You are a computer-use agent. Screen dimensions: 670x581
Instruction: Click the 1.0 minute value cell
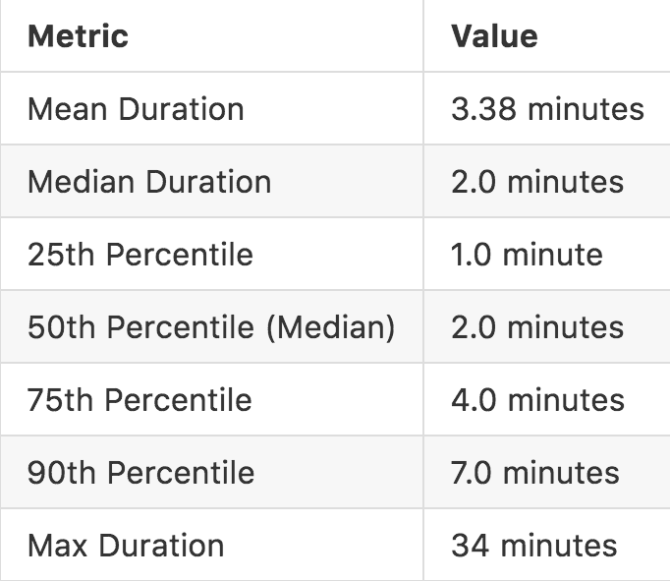(x=527, y=255)
